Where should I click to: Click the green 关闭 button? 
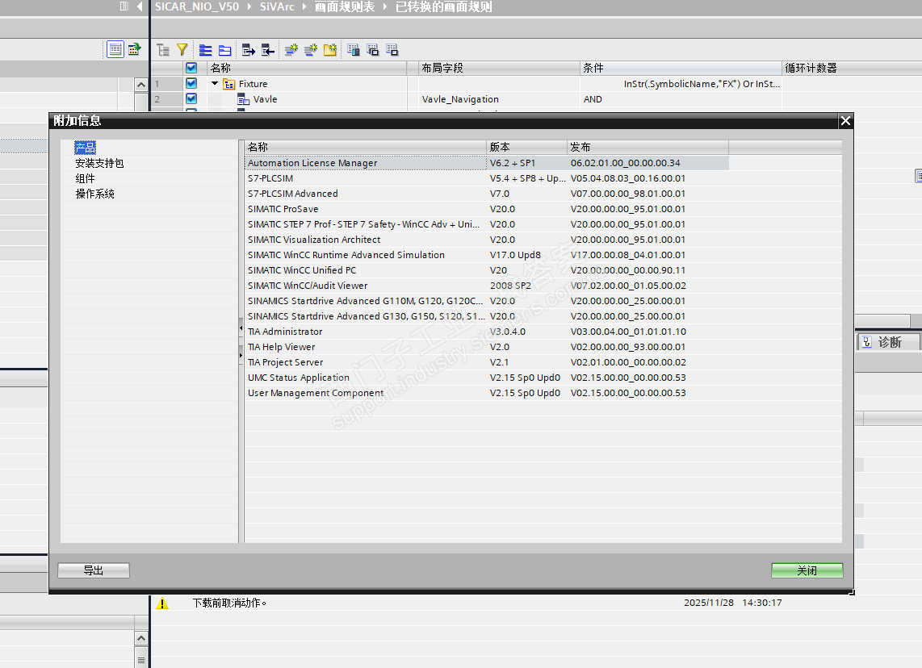coord(807,570)
